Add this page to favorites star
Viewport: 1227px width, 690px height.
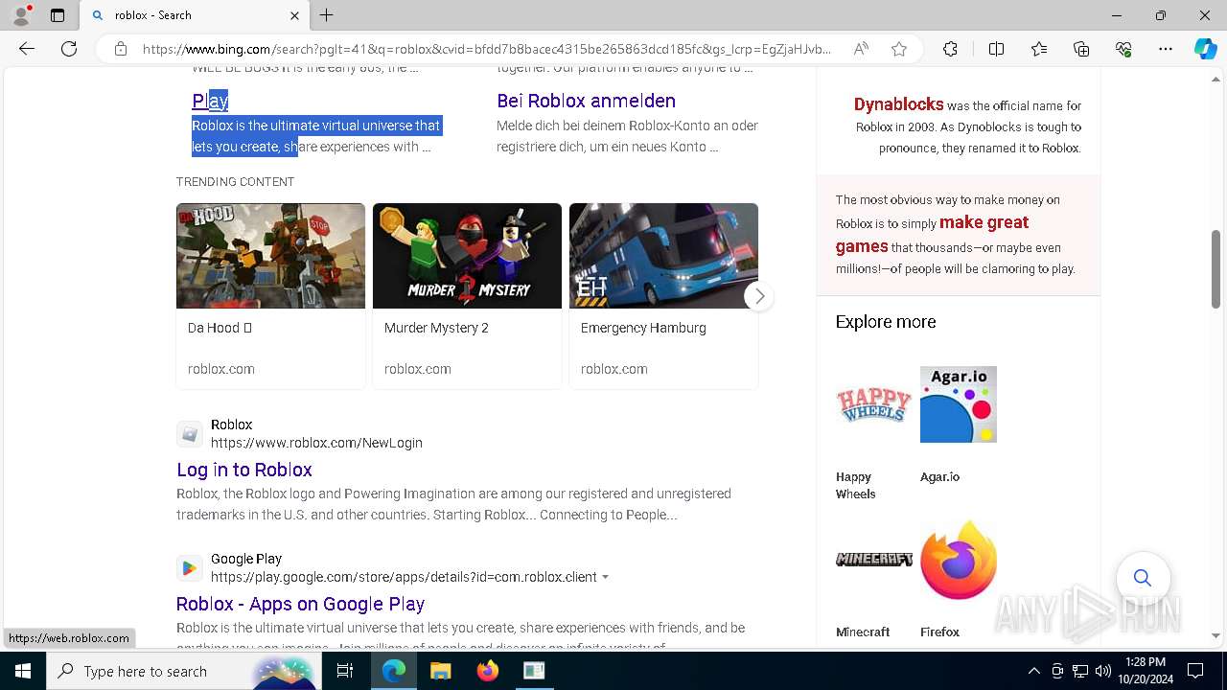point(899,49)
